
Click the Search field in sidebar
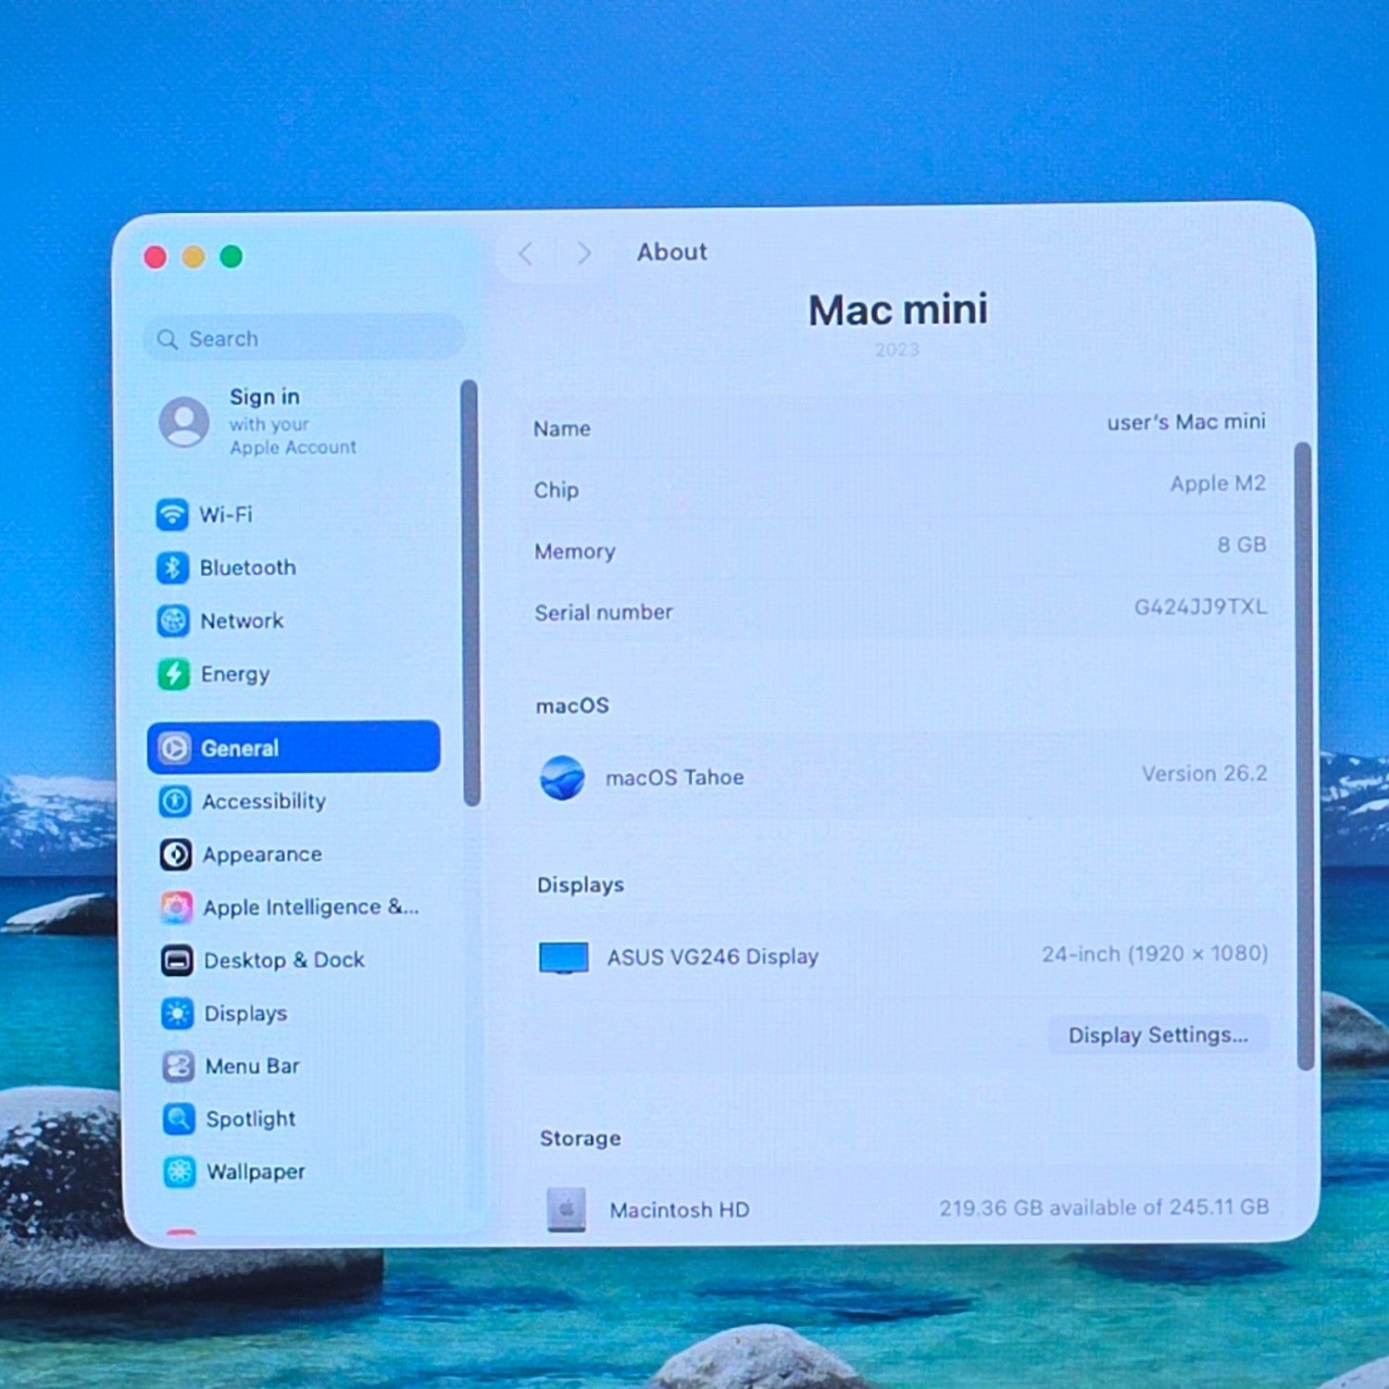pos(305,338)
